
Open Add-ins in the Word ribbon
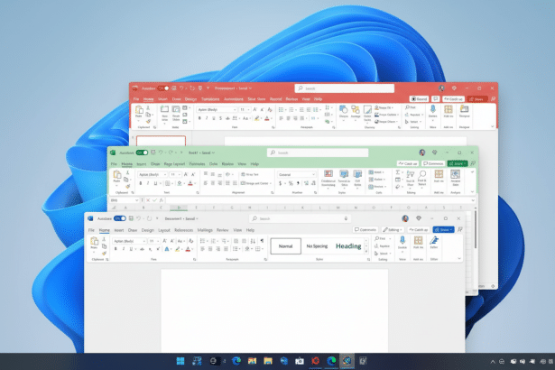418,243
